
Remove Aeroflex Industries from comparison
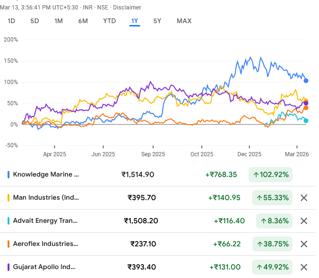[304, 244]
